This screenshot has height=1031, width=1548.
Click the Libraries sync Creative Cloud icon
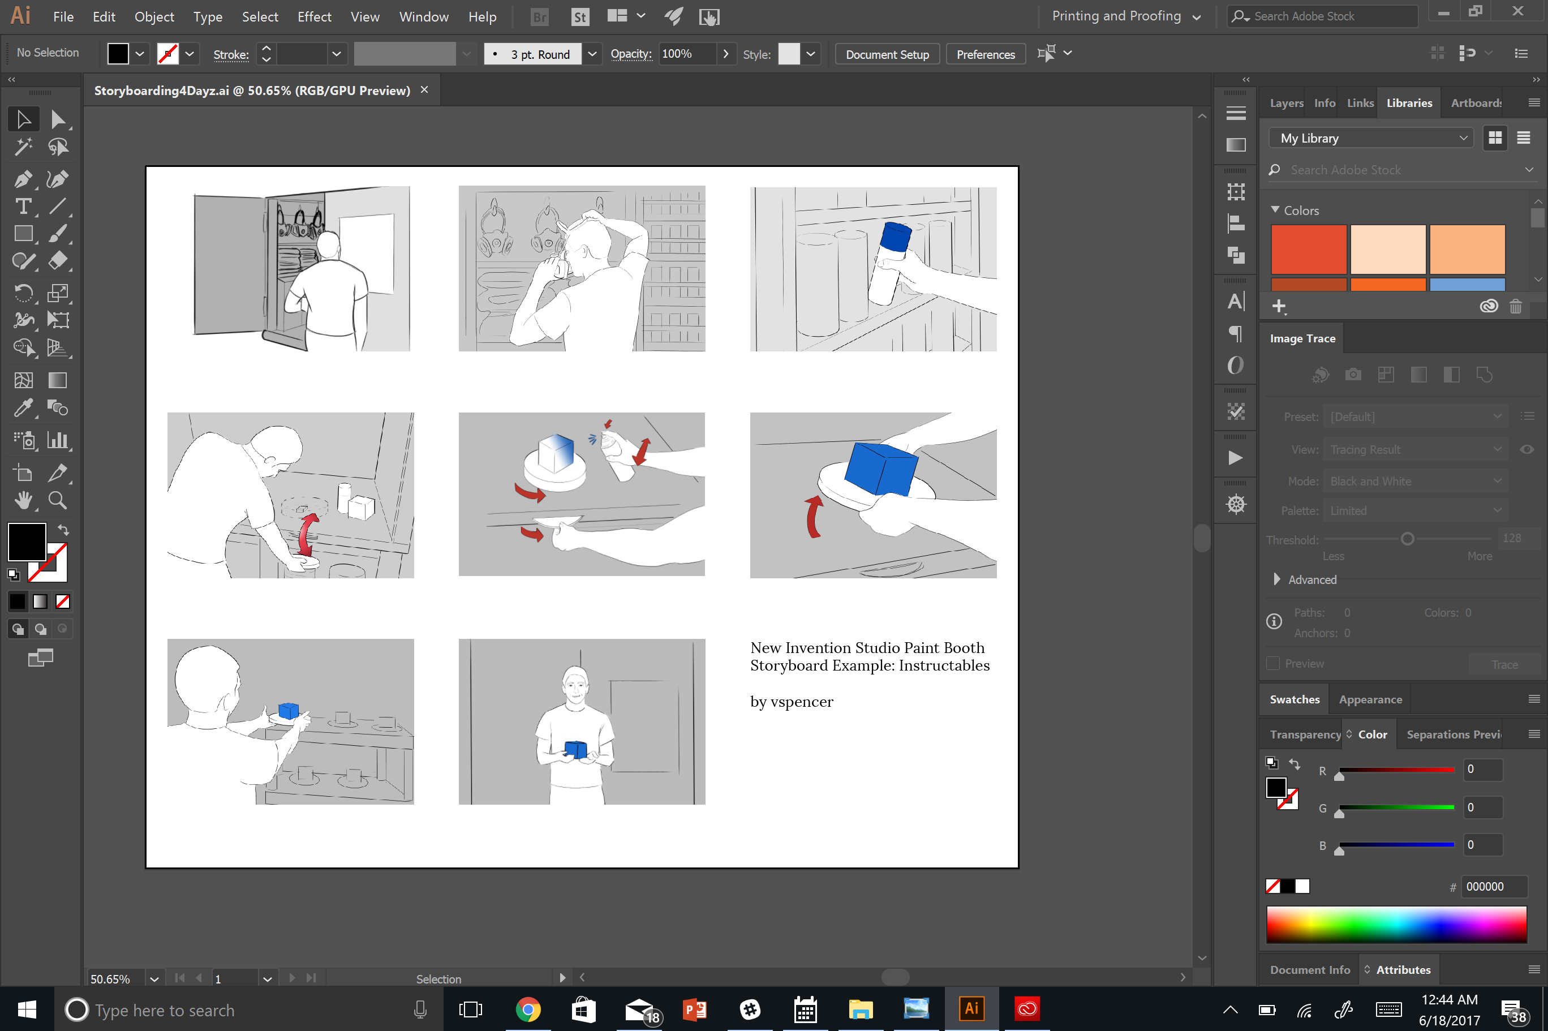point(1488,306)
